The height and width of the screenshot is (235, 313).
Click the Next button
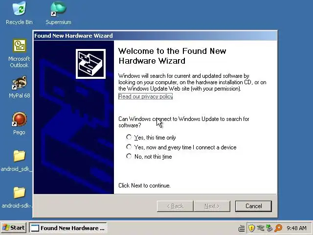pyautogui.click(x=212, y=206)
